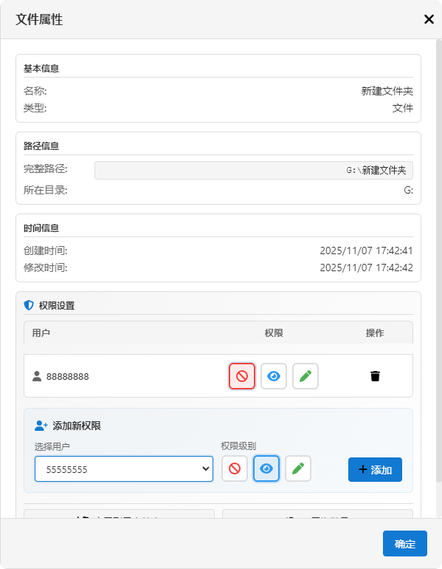This screenshot has width=442, height=569.
Task: Click the 操作 column header
Action: [375, 333]
